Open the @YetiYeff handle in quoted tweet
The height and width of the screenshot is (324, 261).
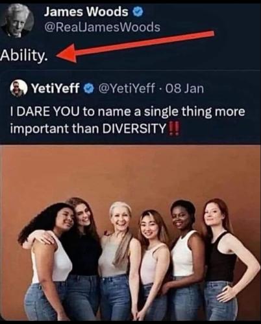127,88
